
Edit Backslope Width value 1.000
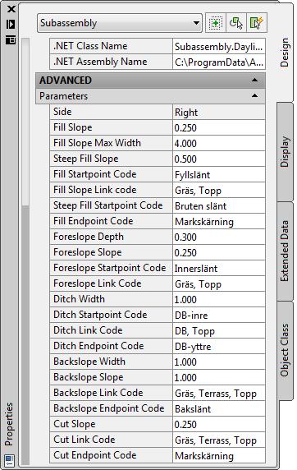coord(219,362)
